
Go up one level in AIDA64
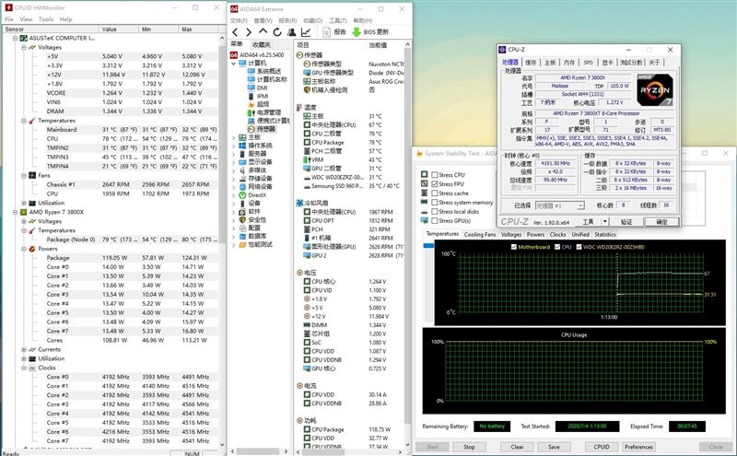click(x=263, y=31)
